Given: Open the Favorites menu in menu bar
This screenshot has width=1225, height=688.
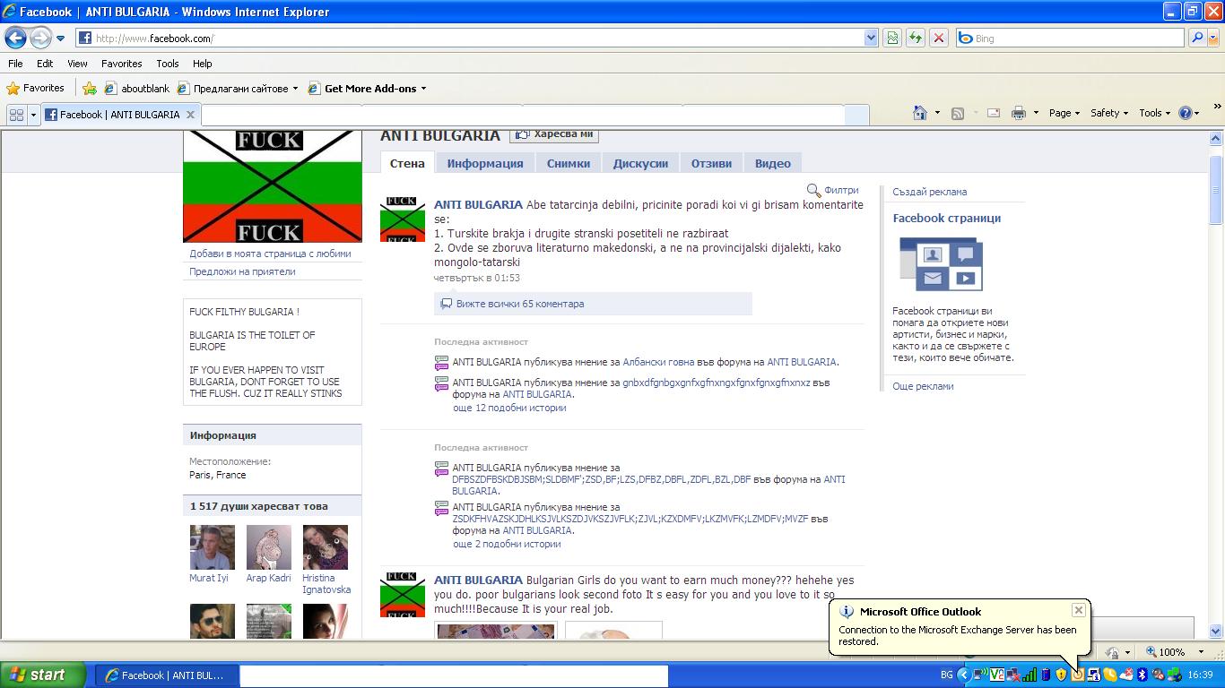Looking at the screenshot, I should [x=121, y=64].
